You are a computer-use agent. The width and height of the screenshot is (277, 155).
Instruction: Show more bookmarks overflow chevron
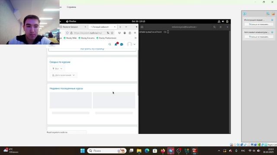[135, 38]
